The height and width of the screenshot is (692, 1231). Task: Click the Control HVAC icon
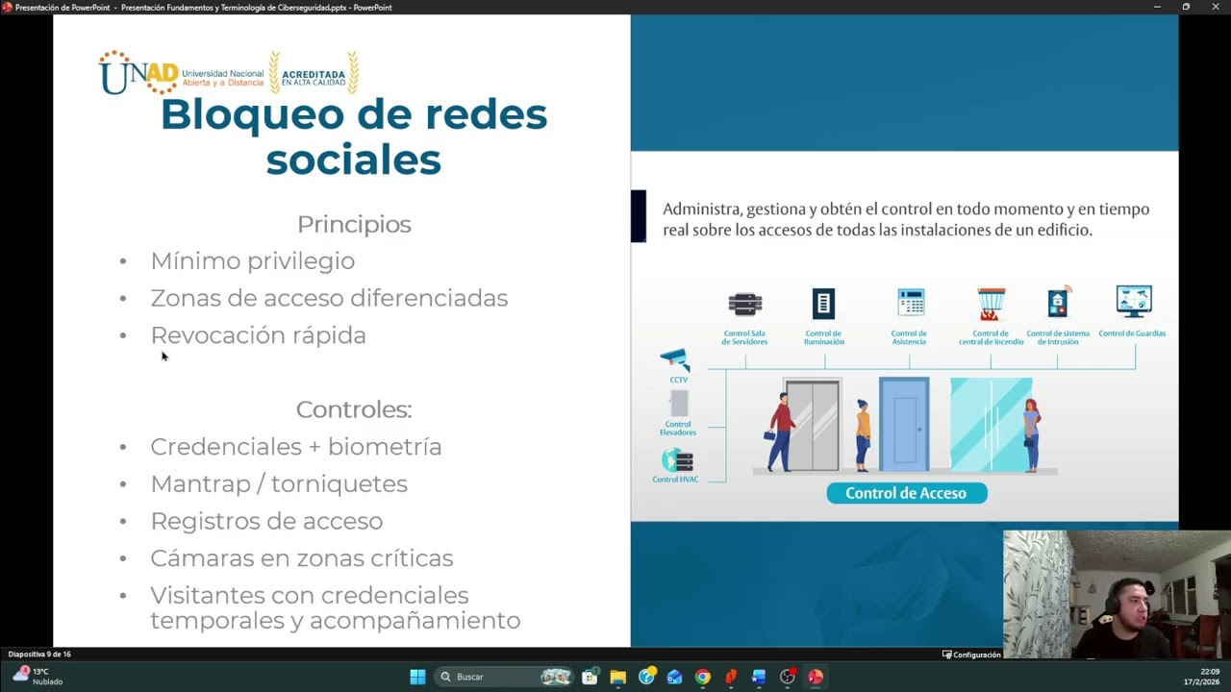677,460
